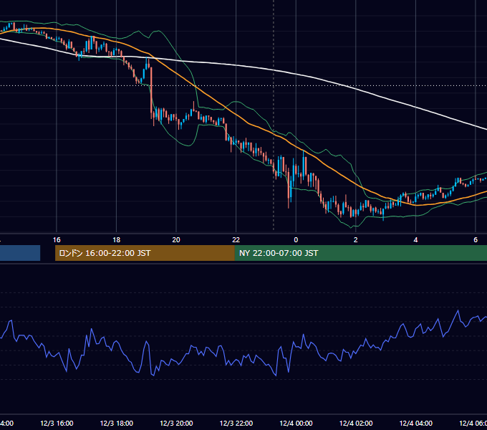Click the 12/4 02:00 date label
Screen dimensions: 487x430
[x=356, y=424]
